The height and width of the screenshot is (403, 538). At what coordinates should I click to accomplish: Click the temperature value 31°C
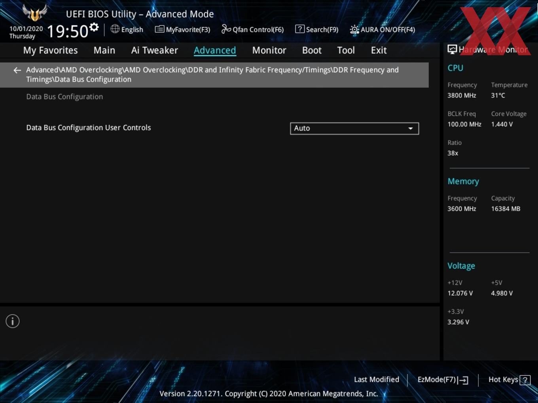click(498, 95)
